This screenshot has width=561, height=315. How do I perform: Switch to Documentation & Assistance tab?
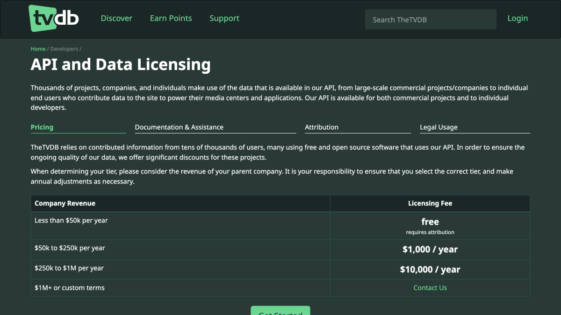216,127
